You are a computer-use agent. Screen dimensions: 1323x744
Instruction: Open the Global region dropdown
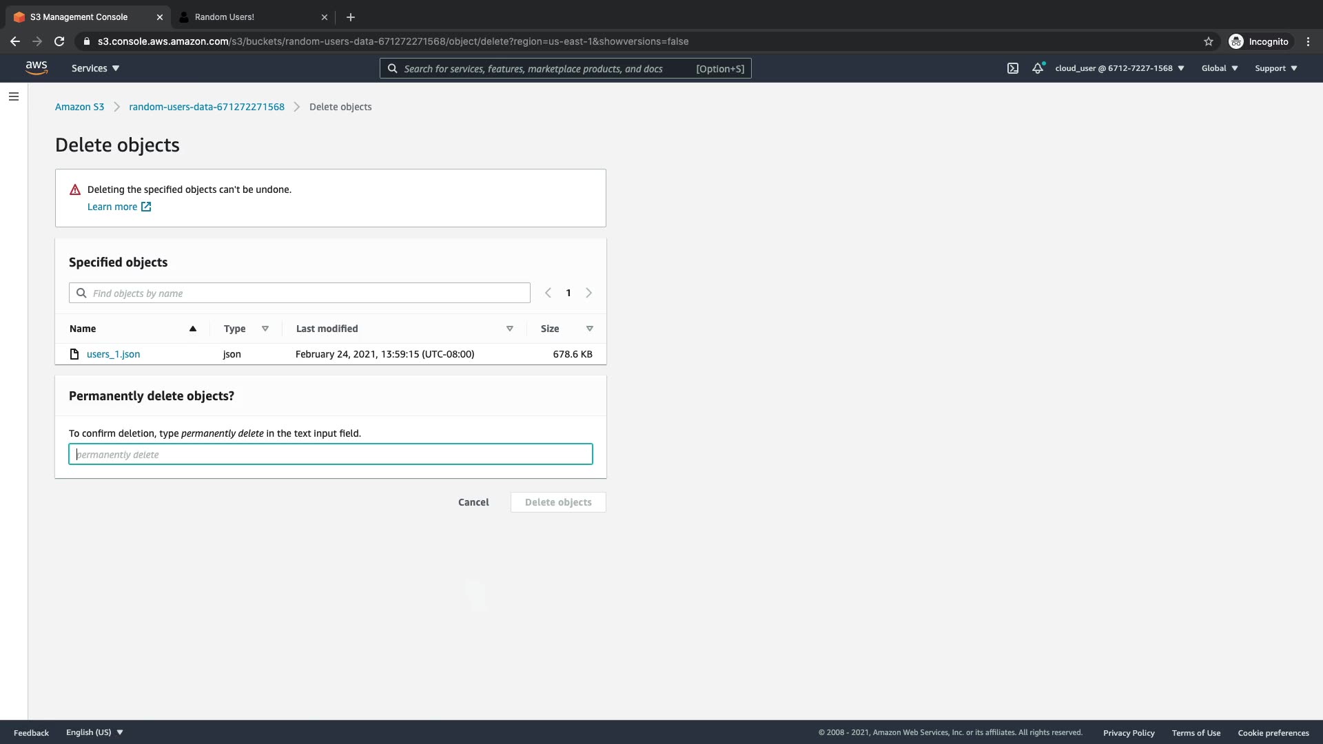1219,68
